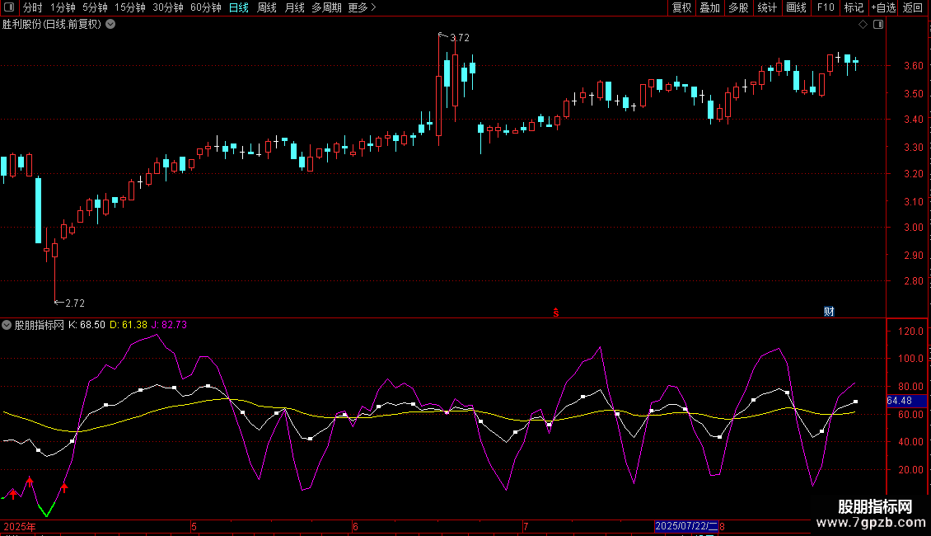The width and height of the screenshot is (931, 536).
Task: Open the 画线 drawing tools
Action: coord(796,7)
